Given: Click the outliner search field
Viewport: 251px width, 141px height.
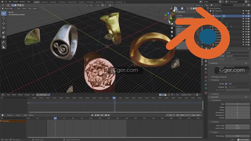Looking at the screenshot, I should [x=226, y=5].
